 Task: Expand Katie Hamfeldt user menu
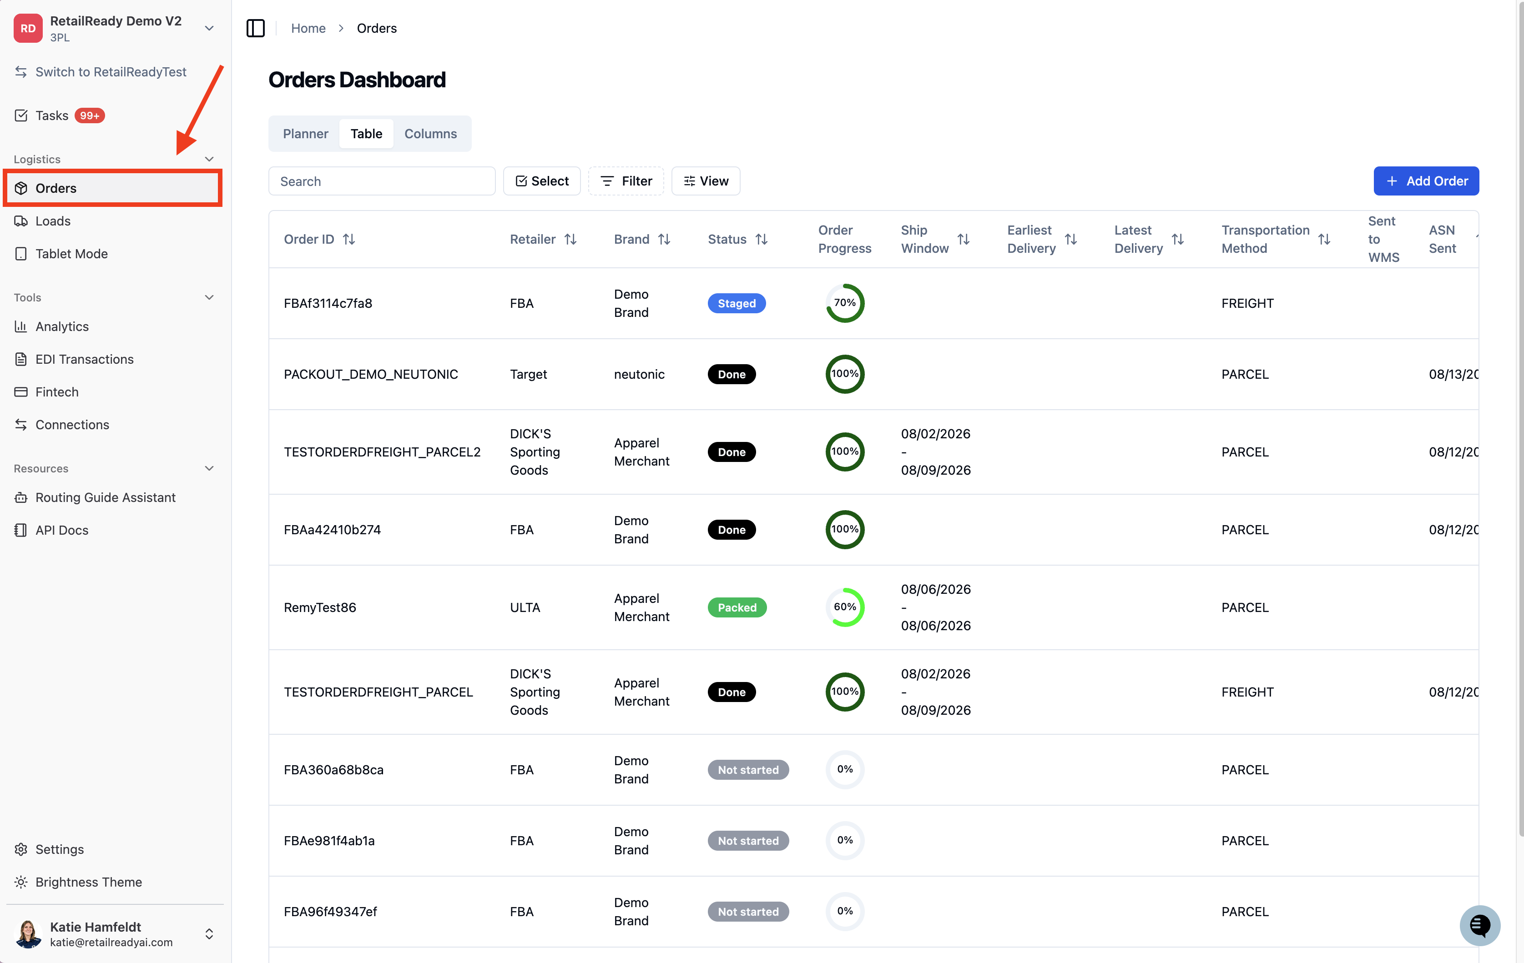tap(209, 934)
